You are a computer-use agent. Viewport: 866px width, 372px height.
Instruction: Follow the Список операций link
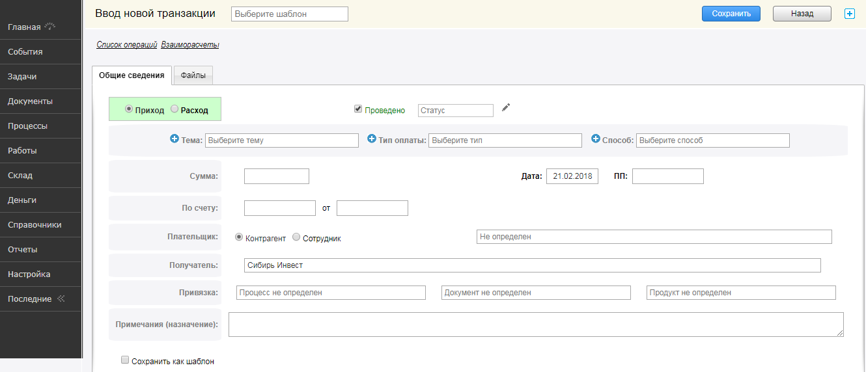tap(126, 45)
